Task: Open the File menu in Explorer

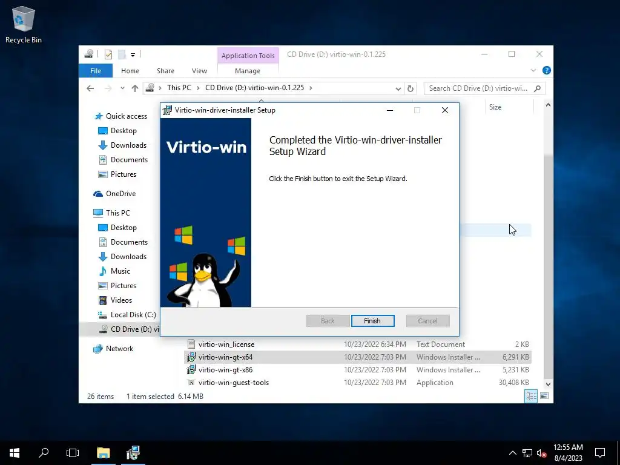Action: [96, 71]
